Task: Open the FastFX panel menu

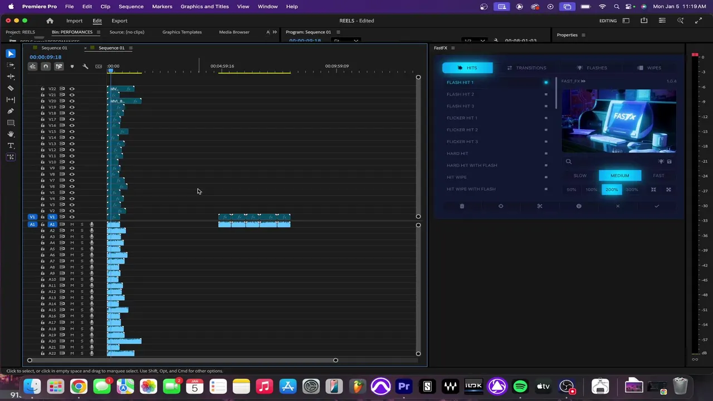Action: pos(452,48)
